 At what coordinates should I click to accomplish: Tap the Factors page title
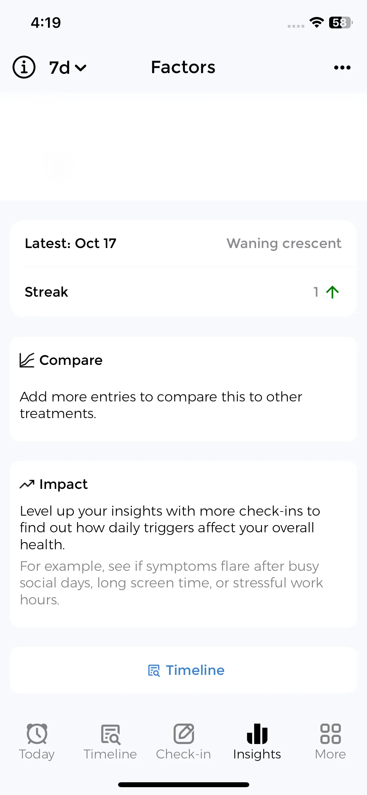[x=183, y=67]
